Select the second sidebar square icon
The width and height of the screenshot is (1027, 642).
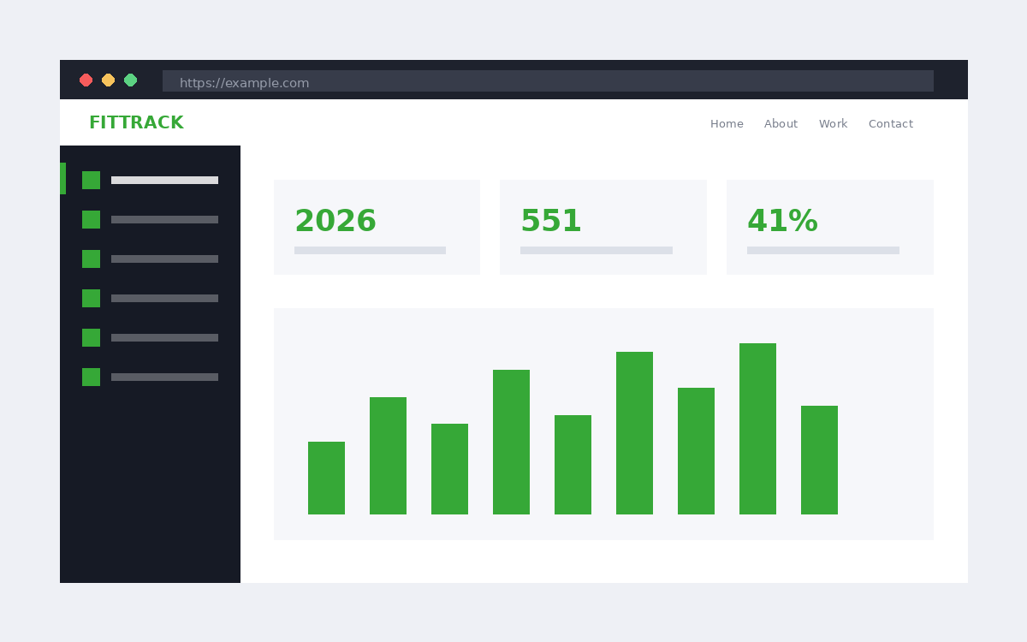pyautogui.click(x=91, y=219)
